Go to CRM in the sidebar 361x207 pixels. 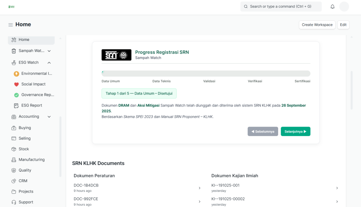coord(23,181)
